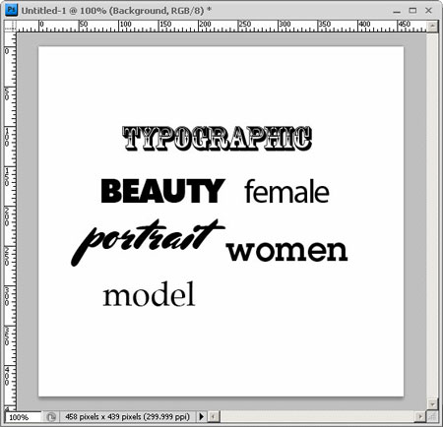The width and height of the screenshot is (443, 427).
Task: Click the document dimensions info in status bar
Action: pos(127,417)
